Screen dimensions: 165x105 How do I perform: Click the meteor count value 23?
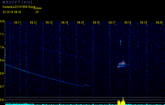37,12
